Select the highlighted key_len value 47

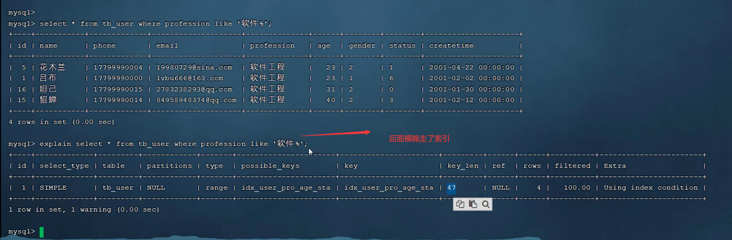(451, 188)
